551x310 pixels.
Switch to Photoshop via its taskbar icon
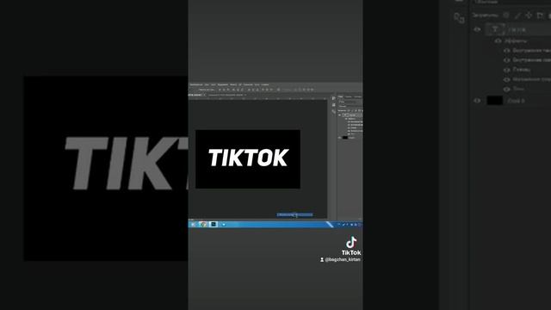tap(213, 224)
